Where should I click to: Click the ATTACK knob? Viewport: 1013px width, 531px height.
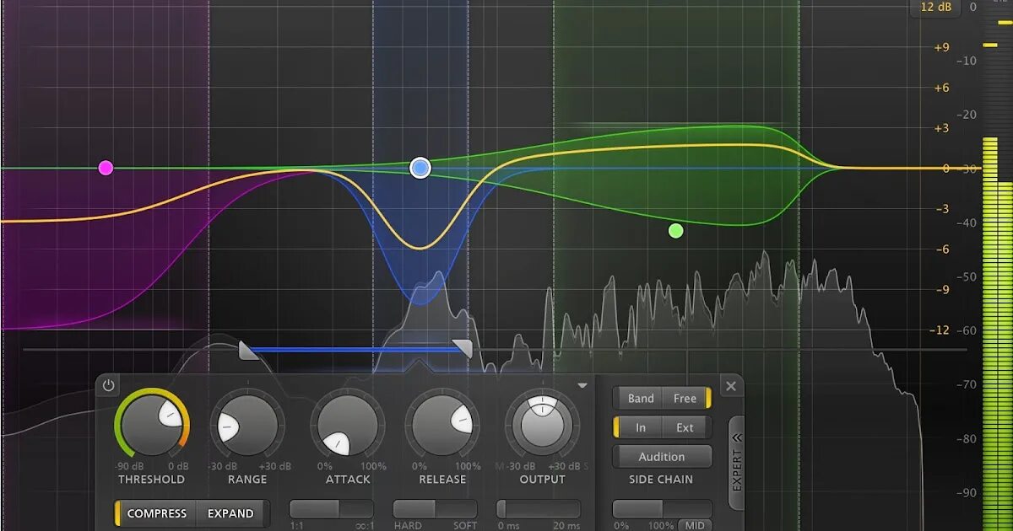click(347, 424)
